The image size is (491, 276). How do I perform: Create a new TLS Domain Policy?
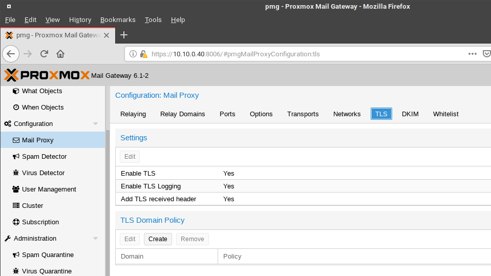(x=158, y=239)
